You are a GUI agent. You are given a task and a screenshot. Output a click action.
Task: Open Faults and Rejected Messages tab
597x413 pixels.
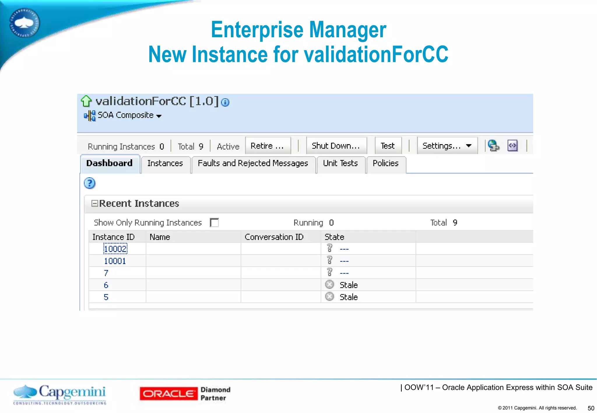click(x=253, y=163)
